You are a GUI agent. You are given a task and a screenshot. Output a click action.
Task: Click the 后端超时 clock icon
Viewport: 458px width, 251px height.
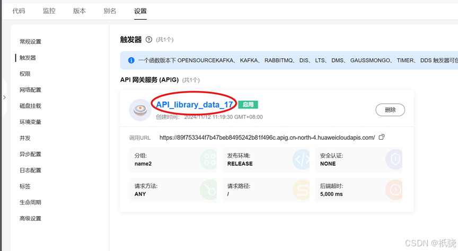click(394, 190)
